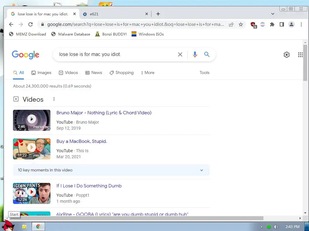Open a new browser tab
Image resolution: width=309 pixels, height=231 pixels.
[158, 14]
